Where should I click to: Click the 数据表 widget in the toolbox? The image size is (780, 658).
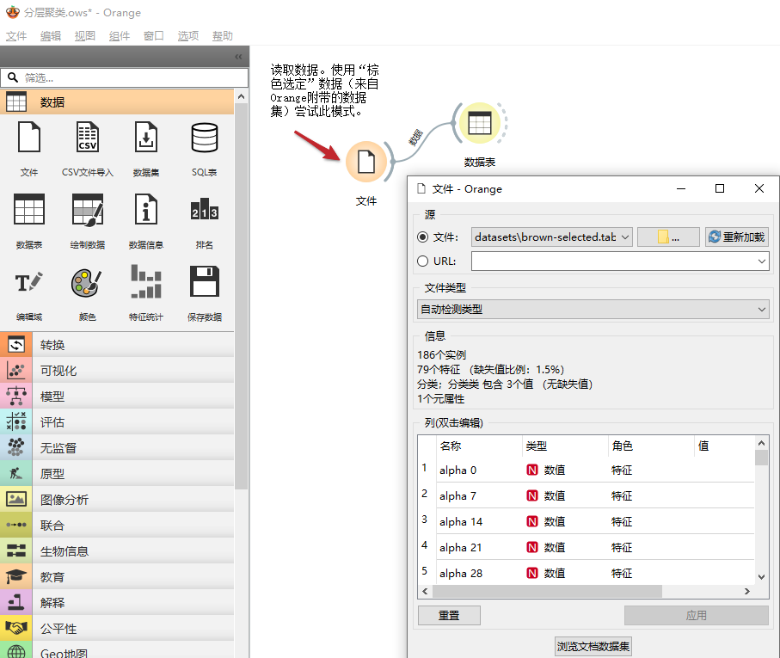click(29, 209)
